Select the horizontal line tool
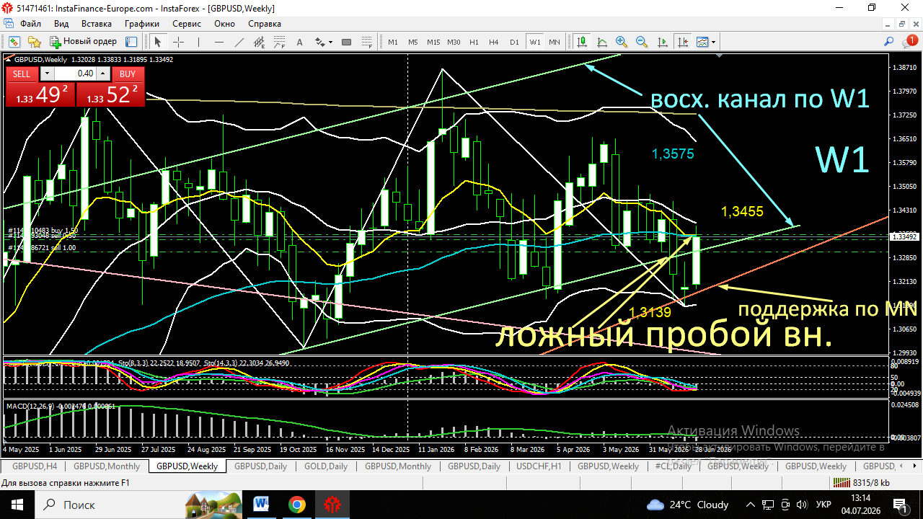Viewport: 923px width, 519px height. [218, 42]
